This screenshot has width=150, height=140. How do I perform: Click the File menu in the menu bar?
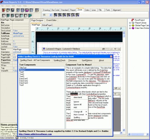(x=2, y=6)
